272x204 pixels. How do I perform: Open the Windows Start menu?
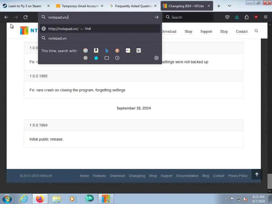7,199
